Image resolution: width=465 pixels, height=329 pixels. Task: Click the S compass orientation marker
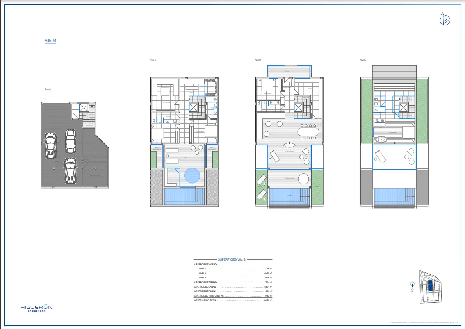[x=412, y=287]
